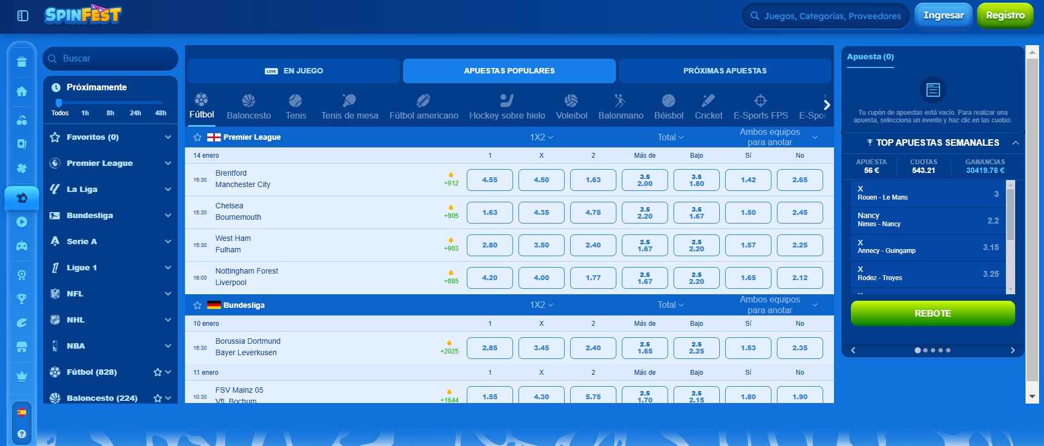Go to next top bets slide arrow
Screen dimensions: 1044x446
[1012, 351]
